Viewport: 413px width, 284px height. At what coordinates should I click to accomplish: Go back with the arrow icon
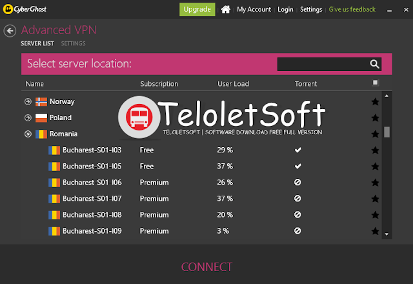point(10,31)
